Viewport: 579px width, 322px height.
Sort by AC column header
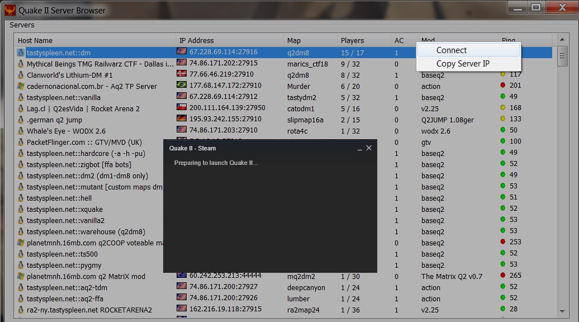[404, 40]
